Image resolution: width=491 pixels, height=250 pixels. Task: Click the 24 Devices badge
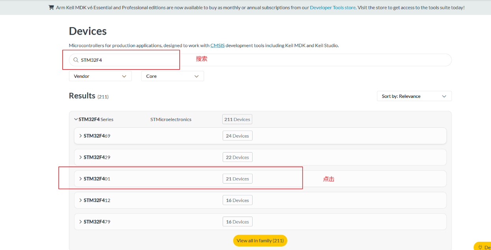[x=238, y=136]
